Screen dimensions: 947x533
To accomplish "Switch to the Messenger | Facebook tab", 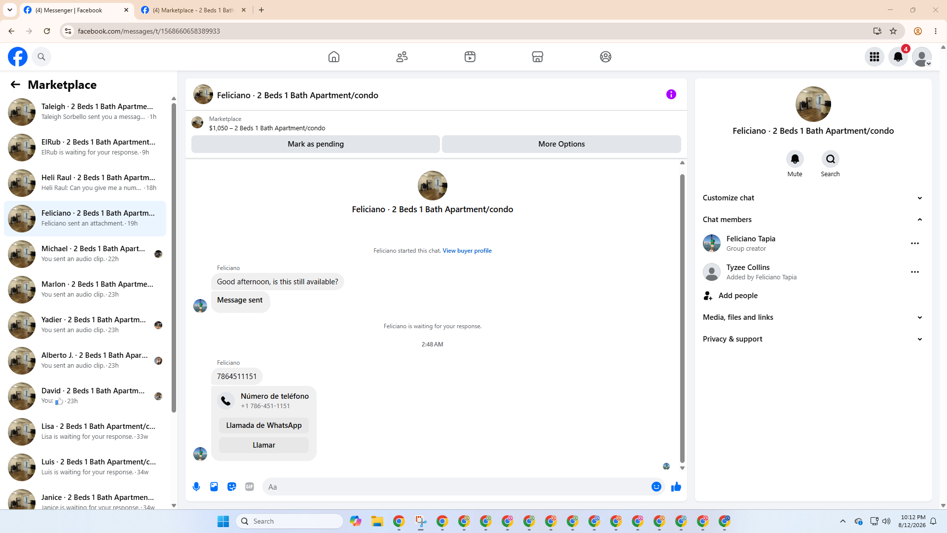I will [77, 10].
